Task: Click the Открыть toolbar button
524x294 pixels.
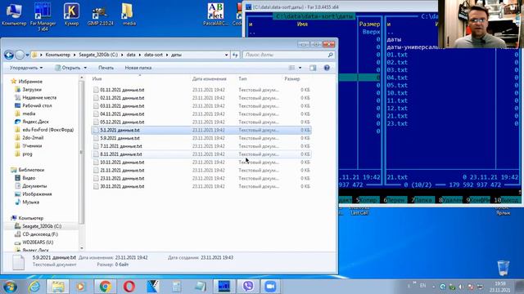Action: click(x=68, y=68)
